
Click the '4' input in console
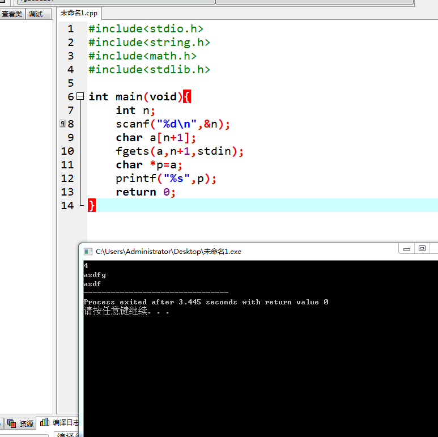point(86,265)
